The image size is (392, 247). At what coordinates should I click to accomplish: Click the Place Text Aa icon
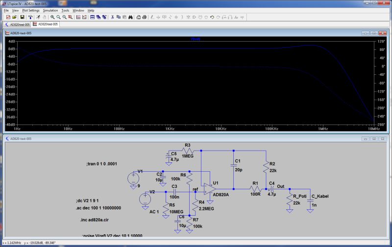pos(236,17)
